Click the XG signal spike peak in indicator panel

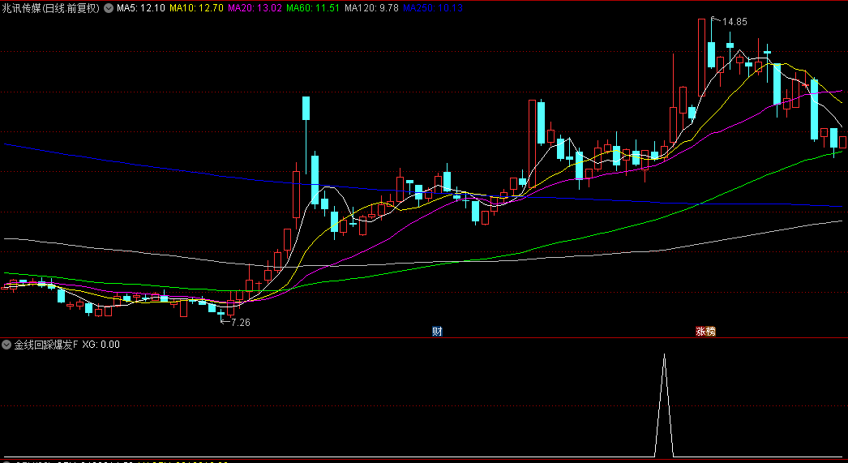[664, 355]
